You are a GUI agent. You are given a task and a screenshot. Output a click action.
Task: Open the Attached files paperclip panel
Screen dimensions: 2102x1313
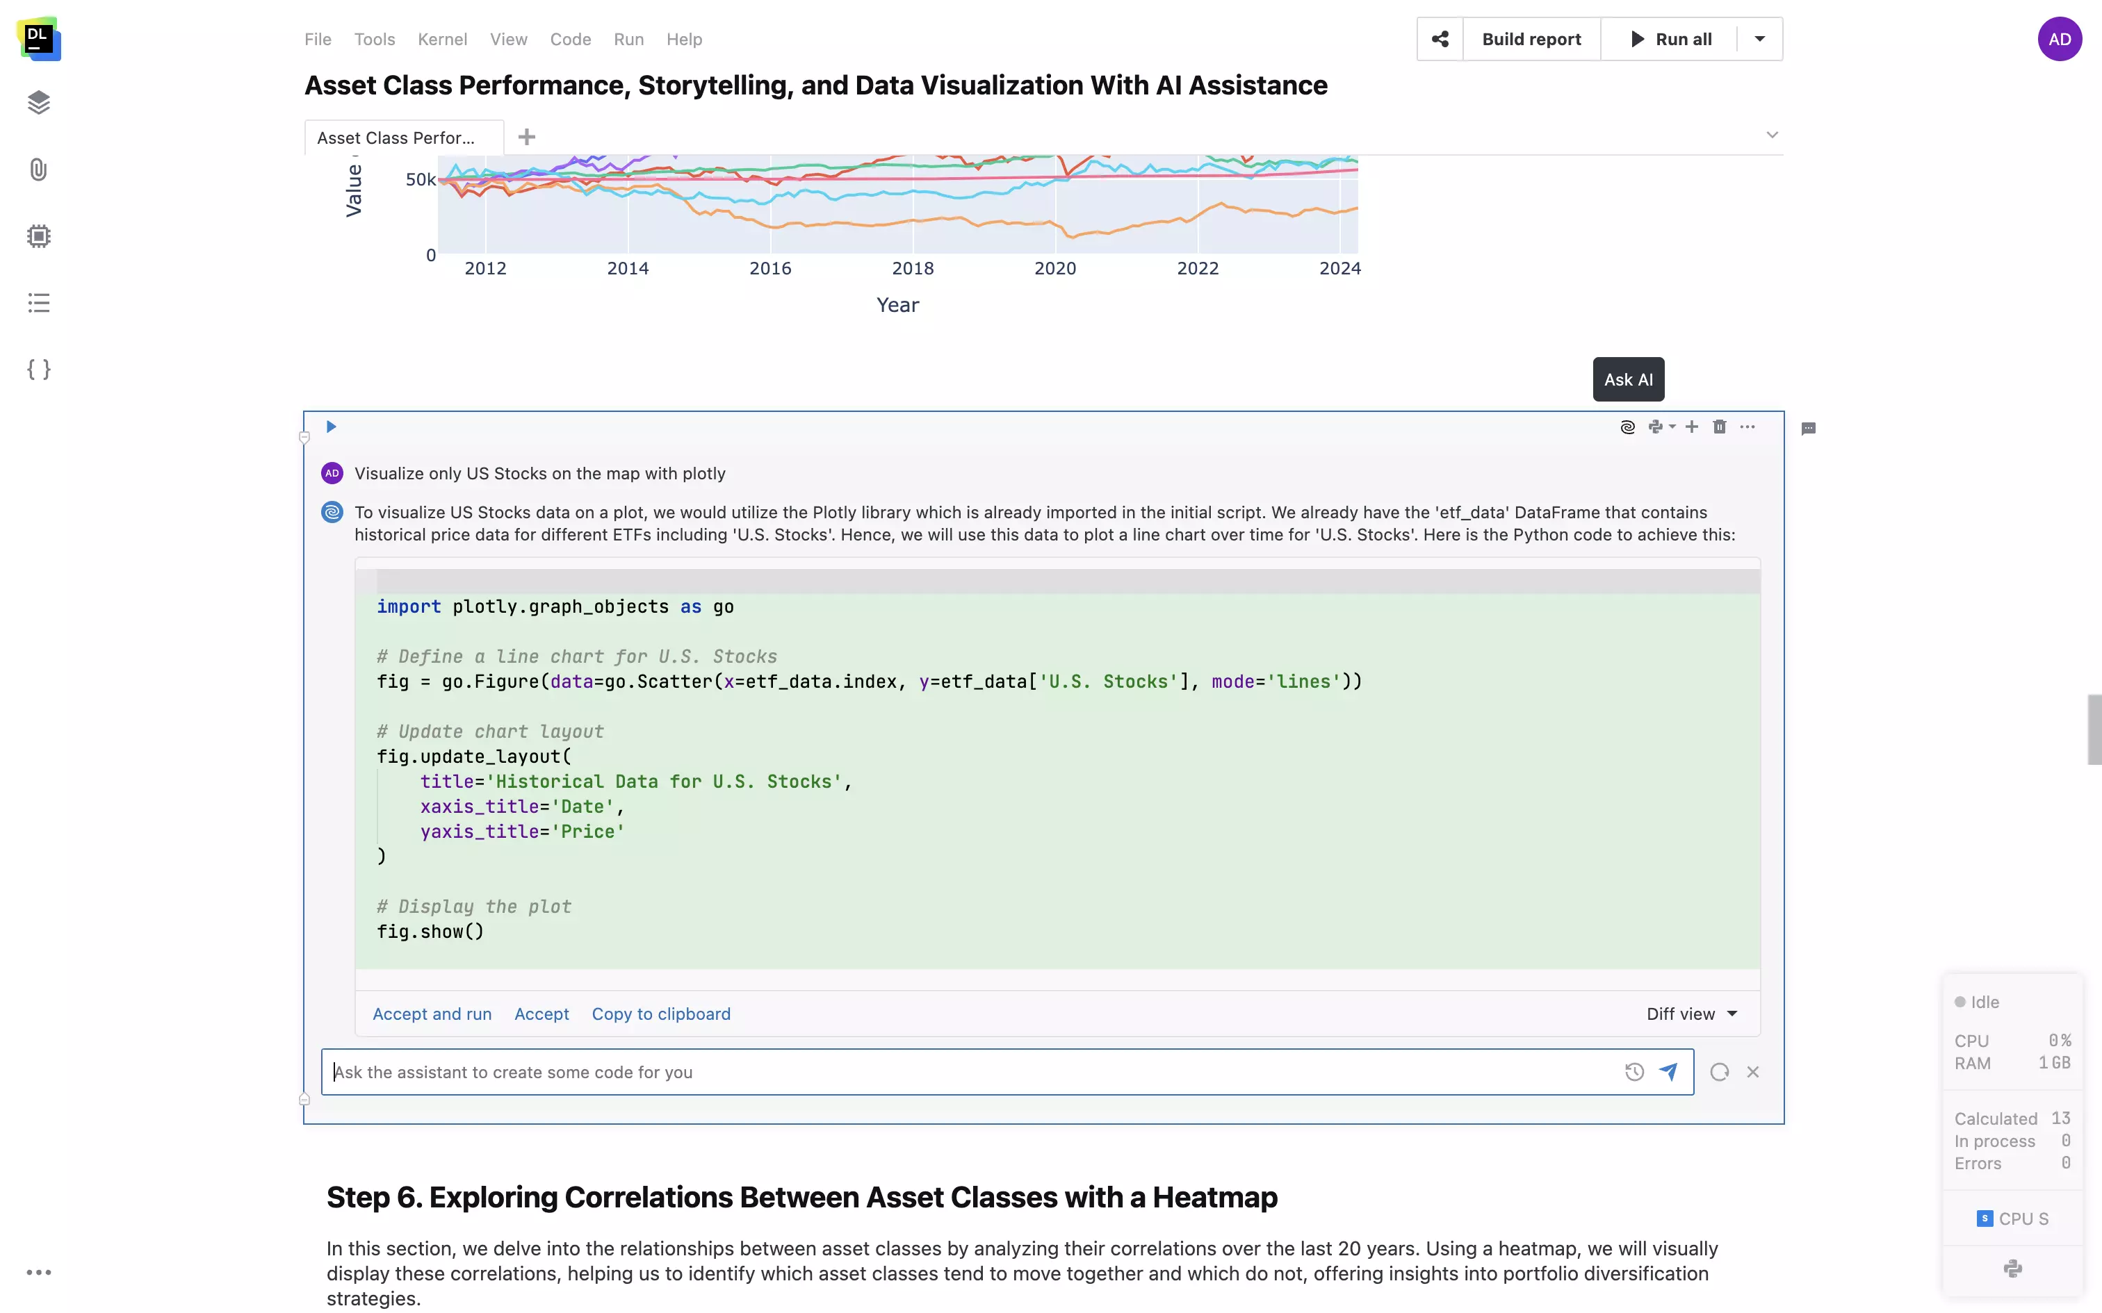(x=38, y=170)
